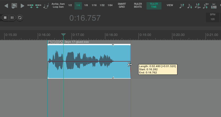Mute the Звук 17-glued.wav item
The width and height of the screenshot is (221, 117).
coord(53,42)
